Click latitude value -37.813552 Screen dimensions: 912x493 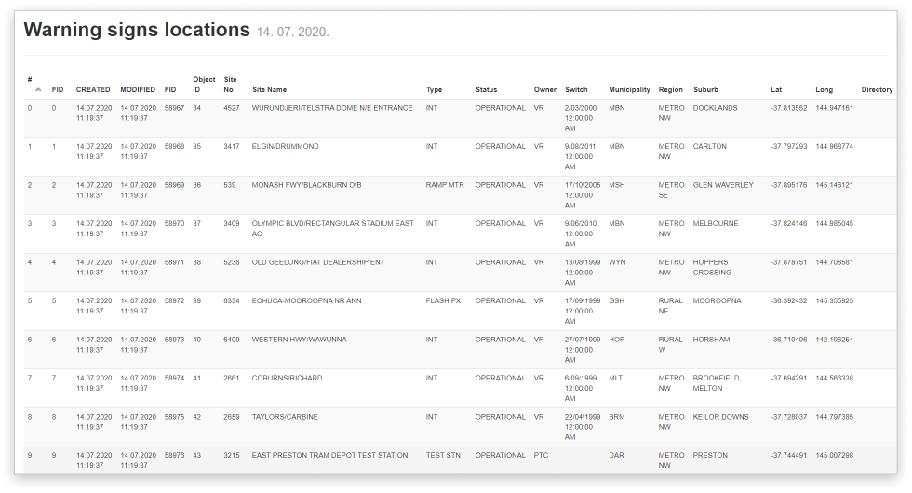789,108
